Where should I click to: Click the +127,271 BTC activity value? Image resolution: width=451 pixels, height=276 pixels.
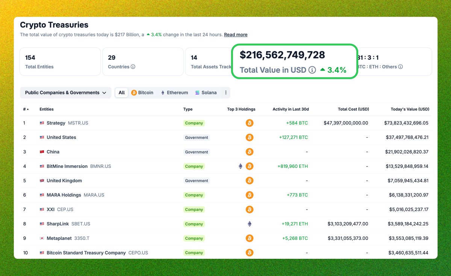(294, 137)
